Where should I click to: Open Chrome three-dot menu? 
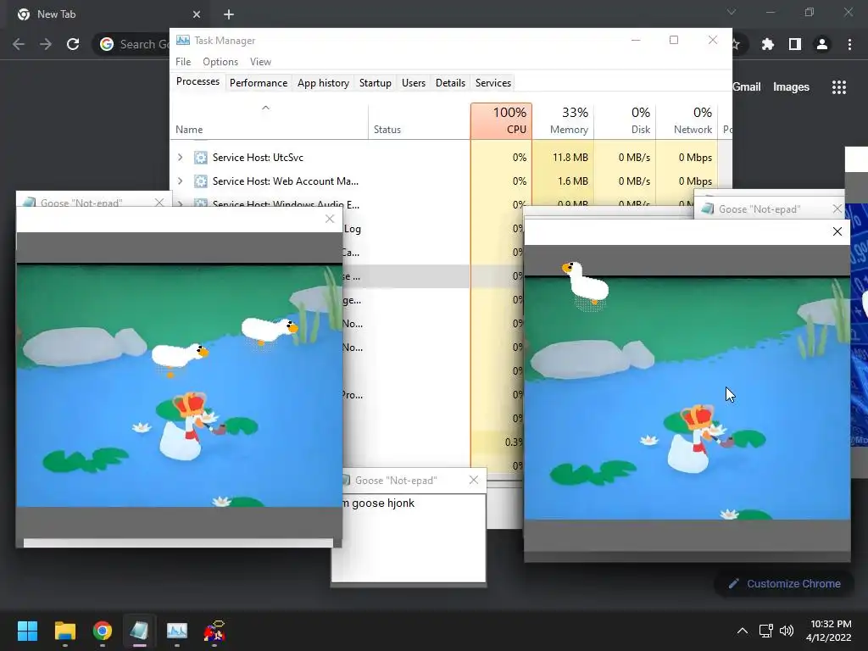pyautogui.click(x=849, y=44)
